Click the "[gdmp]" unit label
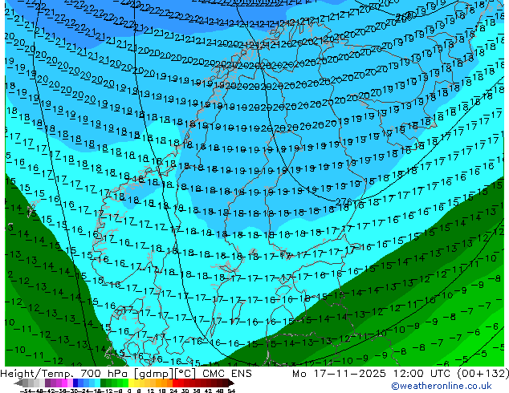 pyautogui.click(x=154, y=374)
